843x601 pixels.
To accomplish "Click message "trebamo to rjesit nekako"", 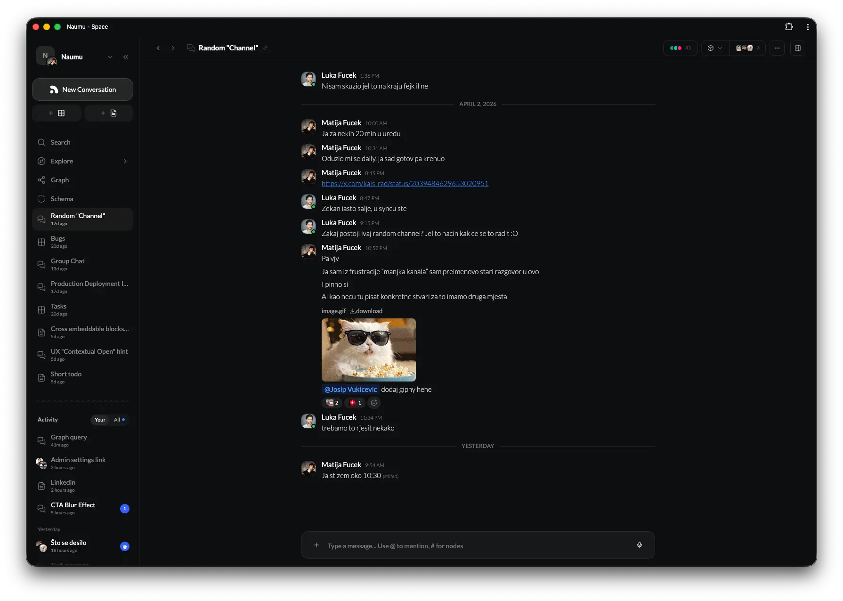I will coord(358,428).
